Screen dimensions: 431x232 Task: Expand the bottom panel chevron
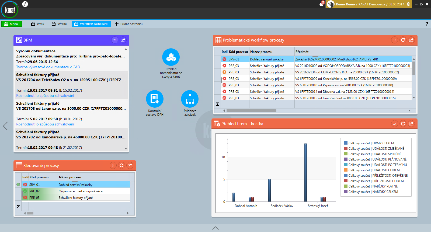tap(215, 228)
